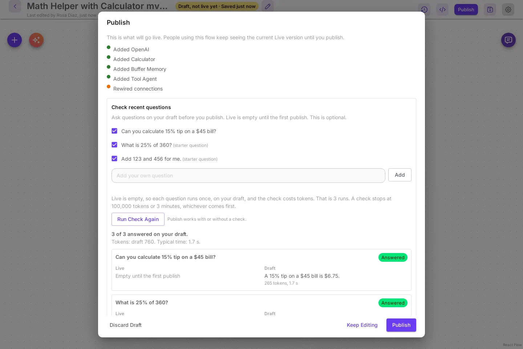Open the settings gear icon in the header

tap(508, 9)
